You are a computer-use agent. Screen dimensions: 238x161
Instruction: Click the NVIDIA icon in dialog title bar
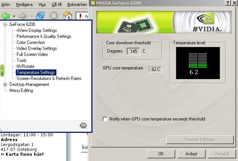pos(92,3)
